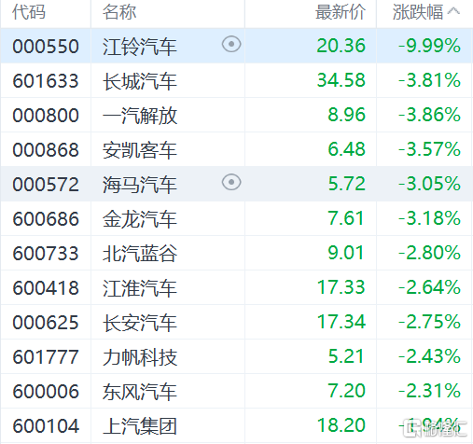
Task: Click price 20.36 for 江铃汽车
Action: tap(341, 46)
